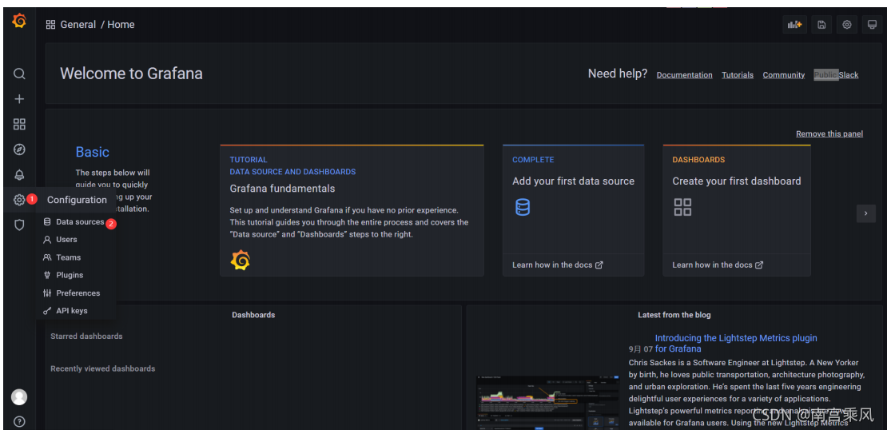Open the Dashboards four-squares sidebar icon
The image size is (887, 430).
click(19, 125)
